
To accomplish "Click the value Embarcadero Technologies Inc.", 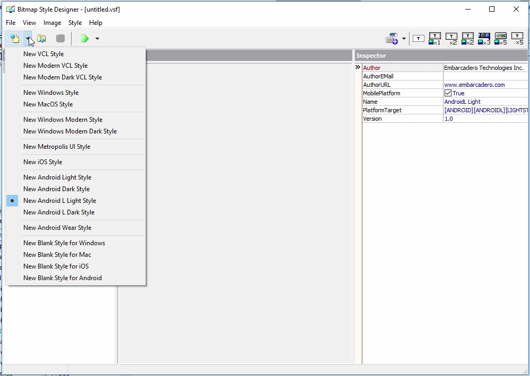I will click(x=484, y=68).
